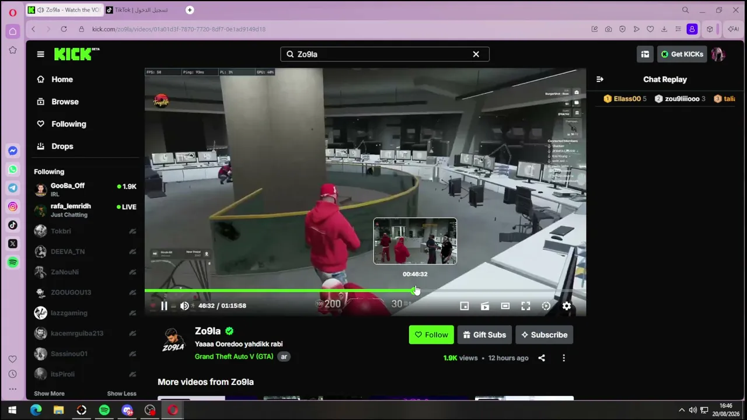Image resolution: width=747 pixels, height=420 pixels.
Task: Open Opera downloads icon in toolbar
Action: coord(664,29)
